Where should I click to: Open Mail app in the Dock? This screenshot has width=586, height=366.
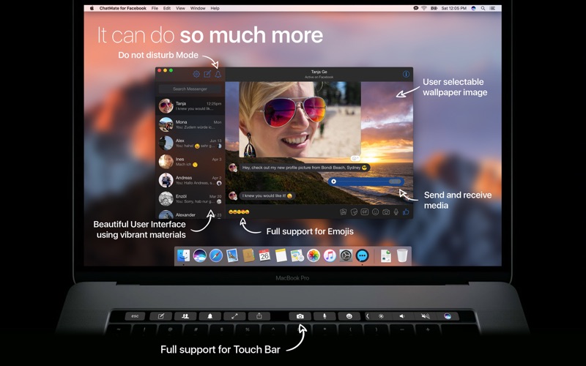click(232, 255)
